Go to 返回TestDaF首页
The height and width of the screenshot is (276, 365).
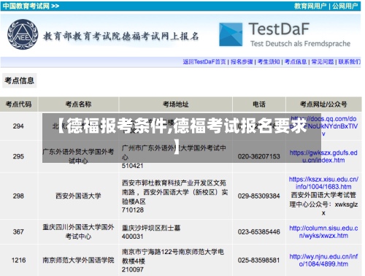[x=204, y=62]
